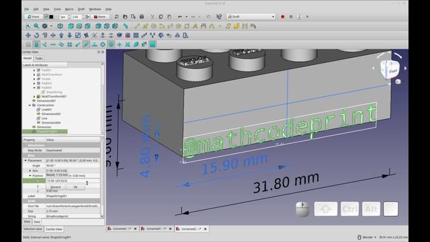Toggle the snap lock button
The width and height of the screenshot is (430, 242).
pyautogui.click(x=36, y=44)
